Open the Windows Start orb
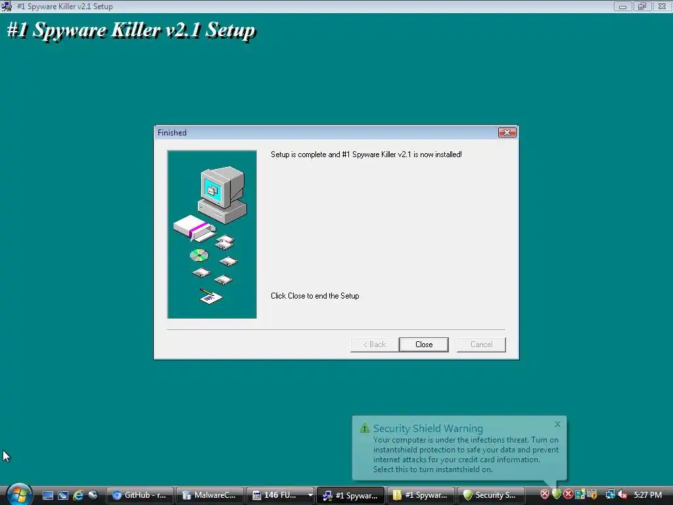 19,494
